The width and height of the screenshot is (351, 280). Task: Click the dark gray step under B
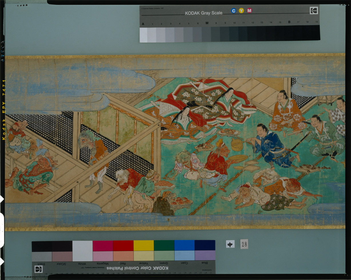point(289,33)
